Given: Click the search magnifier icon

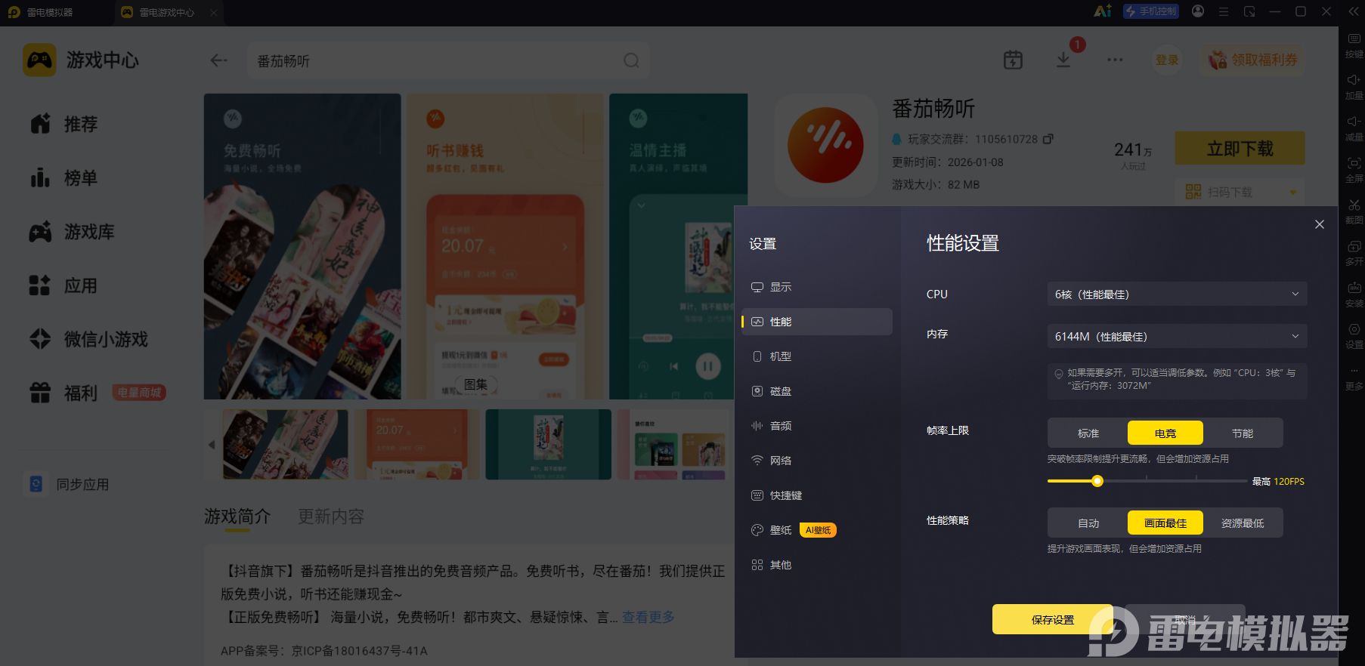Looking at the screenshot, I should (631, 60).
